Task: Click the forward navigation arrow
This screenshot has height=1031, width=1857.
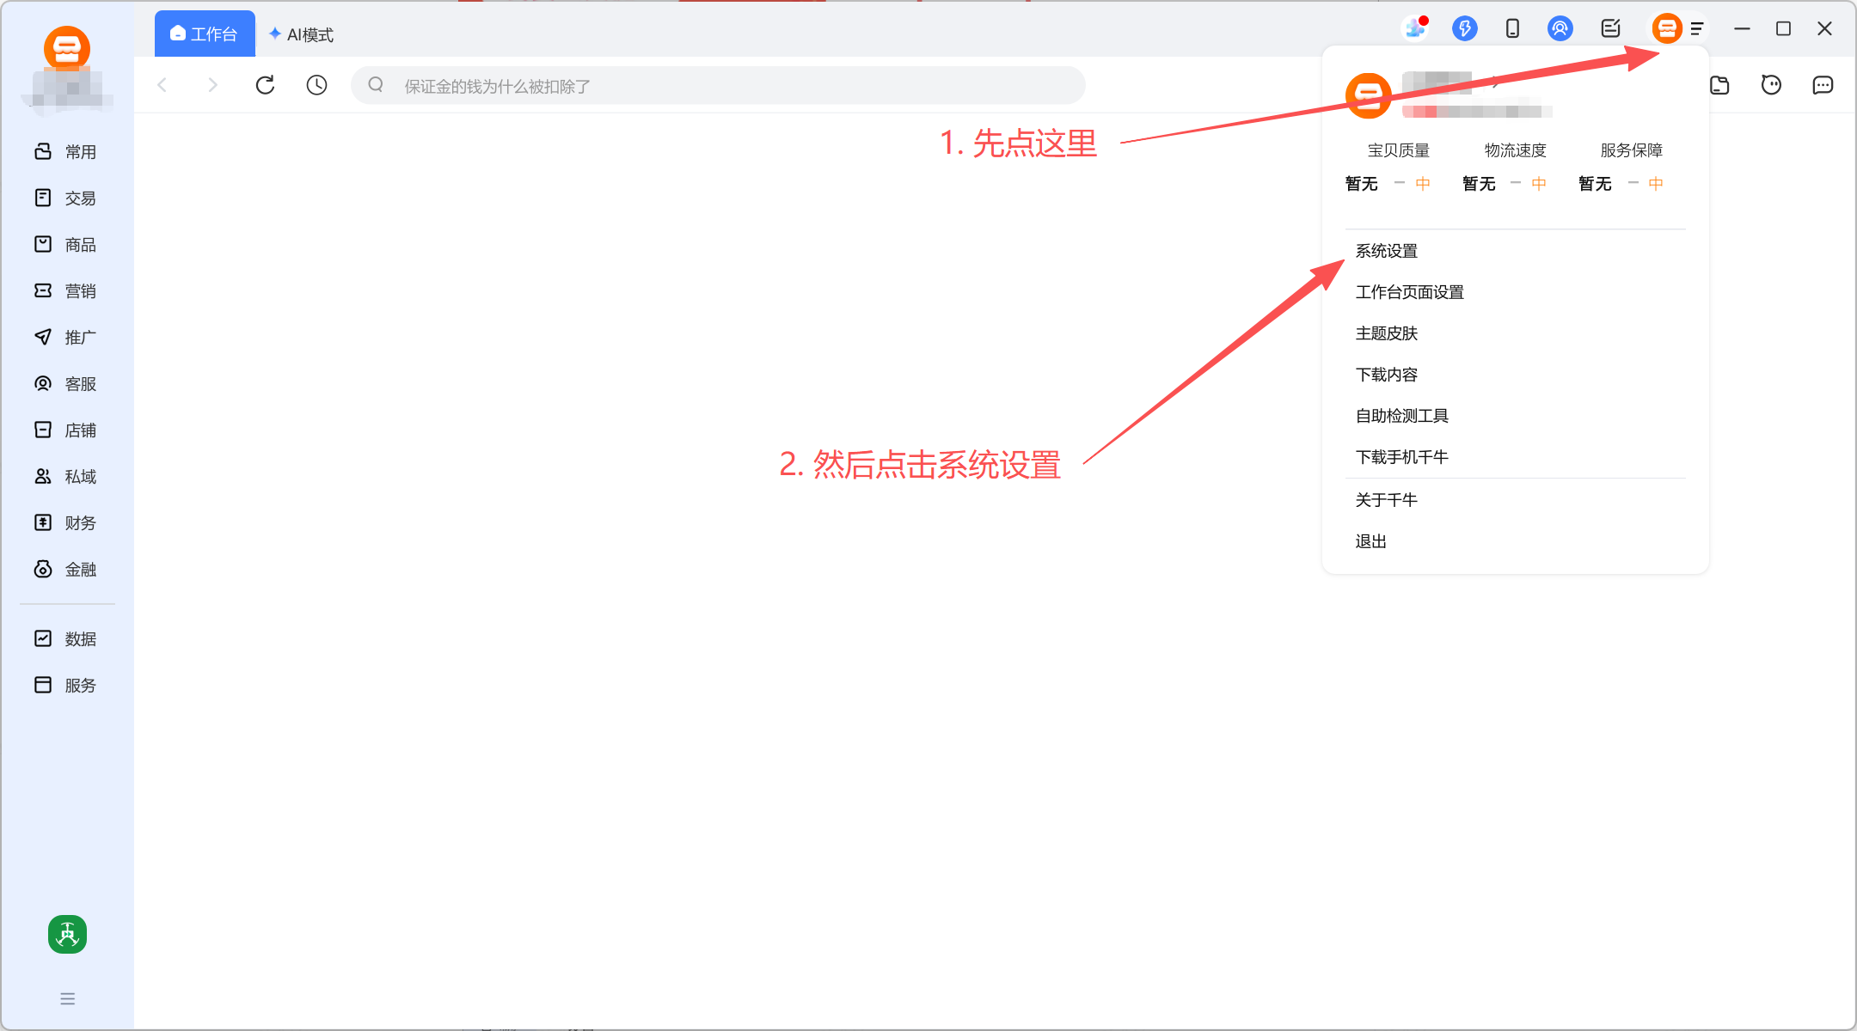Action: click(x=213, y=85)
